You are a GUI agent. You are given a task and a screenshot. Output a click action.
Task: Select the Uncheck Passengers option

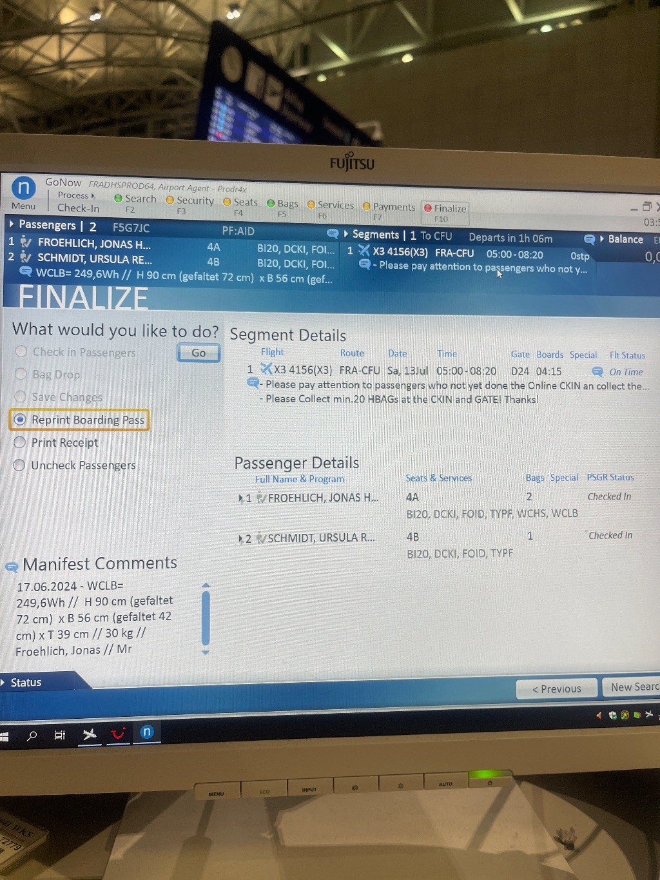coord(19,465)
